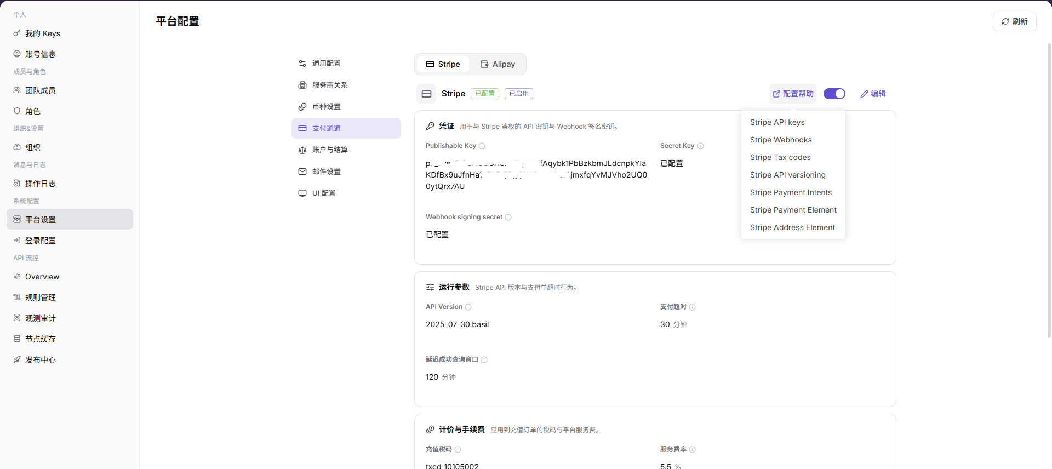Switch to the Stripe tab
The width and height of the screenshot is (1052, 469).
(443, 64)
